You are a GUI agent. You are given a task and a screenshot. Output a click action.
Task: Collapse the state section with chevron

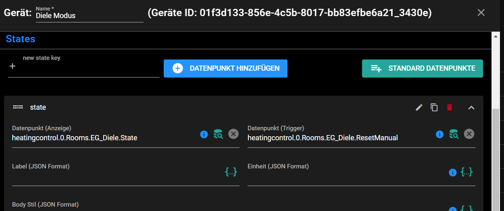pyautogui.click(x=471, y=107)
